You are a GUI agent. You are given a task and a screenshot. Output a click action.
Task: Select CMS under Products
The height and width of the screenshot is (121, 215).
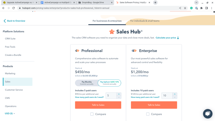pyautogui.click(x=7, y=98)
